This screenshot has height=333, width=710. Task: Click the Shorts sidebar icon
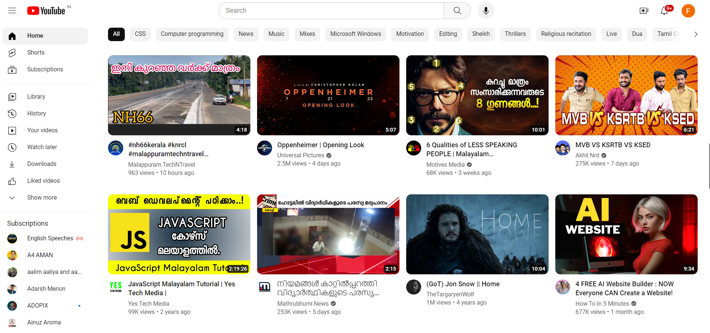pyautogui.click(x=12, y=53)
